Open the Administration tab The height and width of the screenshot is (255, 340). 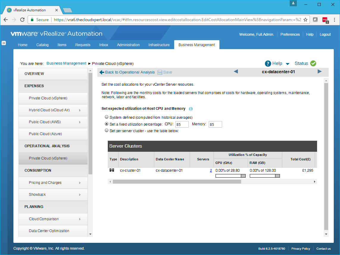[128, 45]
